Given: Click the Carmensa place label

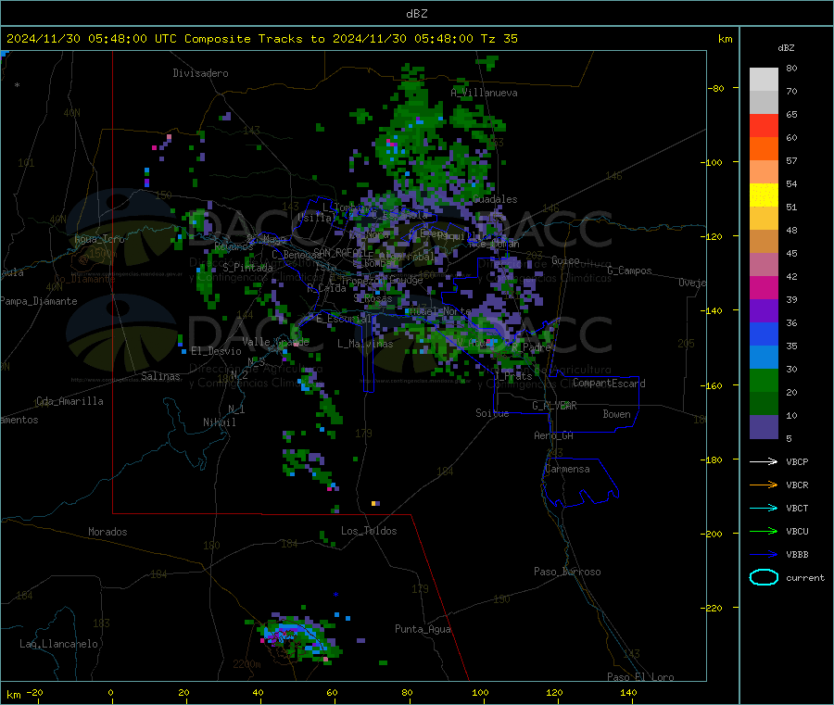Looking at the screenshot, I should (567, 469).
